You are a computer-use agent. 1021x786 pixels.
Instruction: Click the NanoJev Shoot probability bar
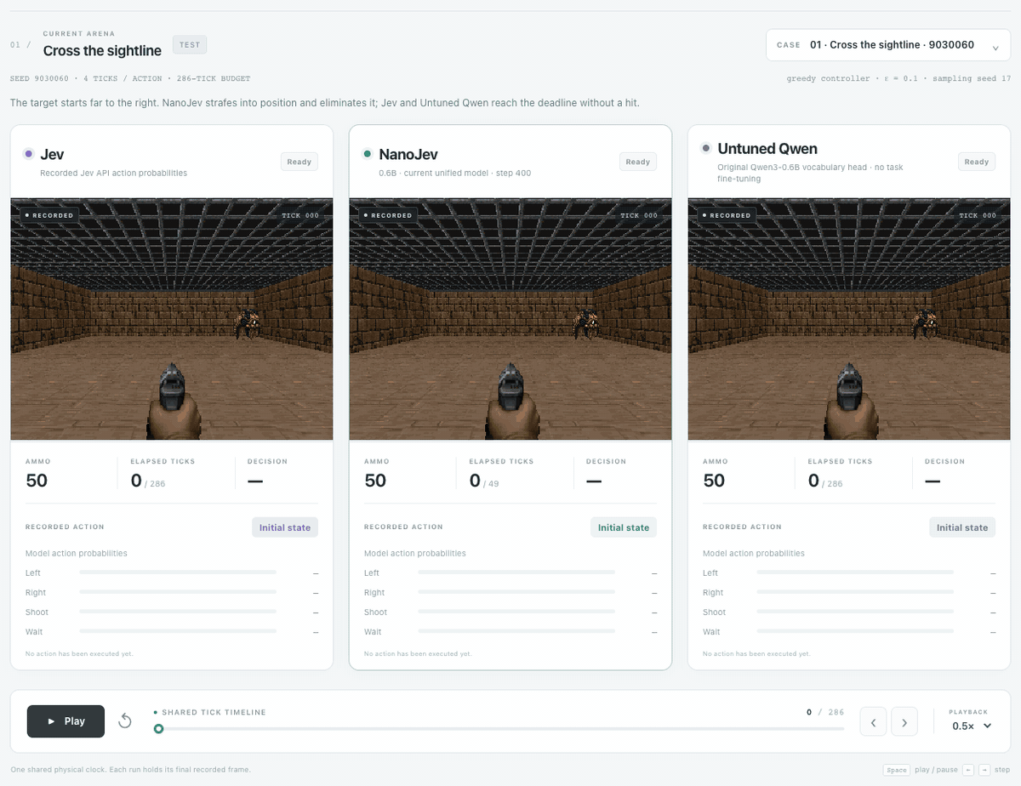click(516, 612)
